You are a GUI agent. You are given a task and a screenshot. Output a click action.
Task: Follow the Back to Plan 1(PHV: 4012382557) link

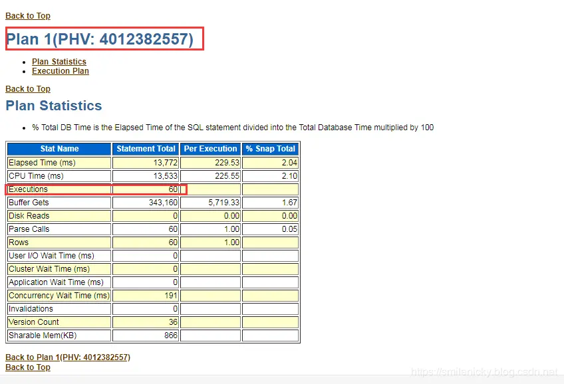pos(68,357)
